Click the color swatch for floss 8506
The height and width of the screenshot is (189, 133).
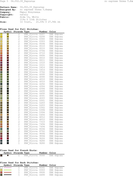pyautogui.click(x=1, y=129)
